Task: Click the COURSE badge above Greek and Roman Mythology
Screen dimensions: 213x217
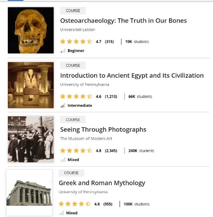Action: click(71, 173)
